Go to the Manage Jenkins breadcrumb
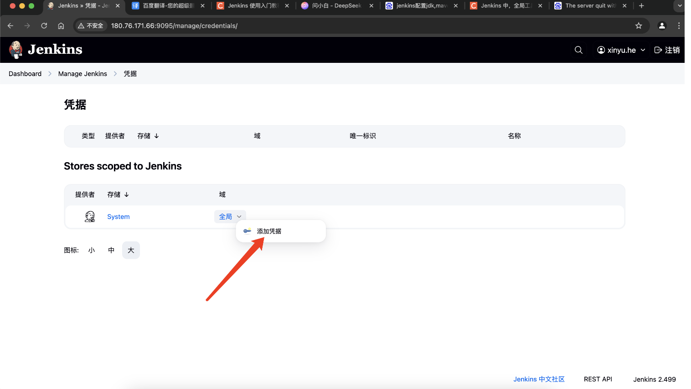This screenshot has height=389, width=691. (x=83, y=74)
